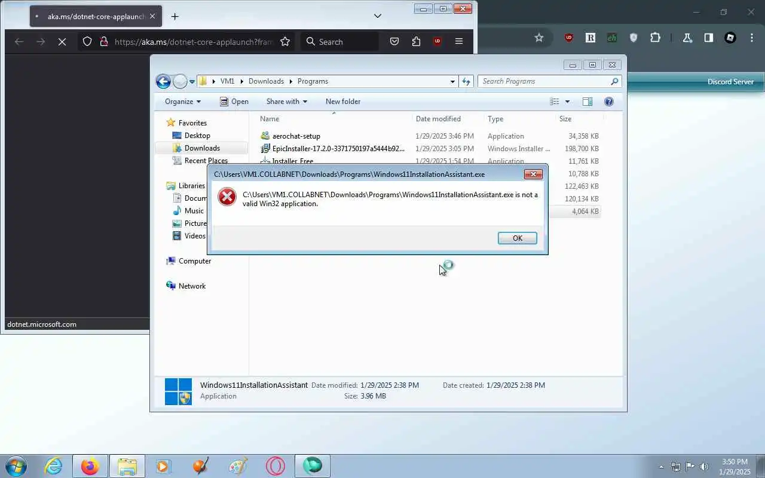765x478 pixels.
Task: Click Open in the Explorer toolbar
Action: 234,102
